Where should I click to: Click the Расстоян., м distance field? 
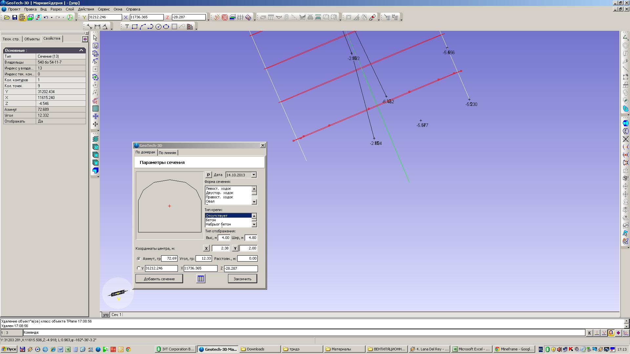click(247, 259)
